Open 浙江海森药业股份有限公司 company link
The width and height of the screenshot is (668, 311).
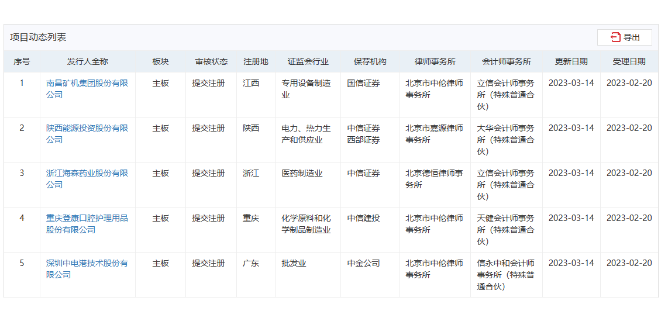(x=87, y=179)
